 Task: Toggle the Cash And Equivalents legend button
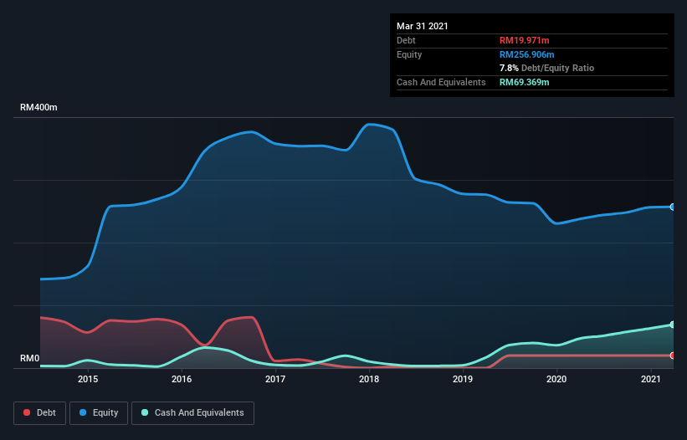[x=192, y=413]
